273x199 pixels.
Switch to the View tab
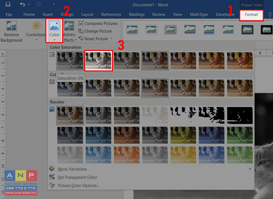[177, 14]
